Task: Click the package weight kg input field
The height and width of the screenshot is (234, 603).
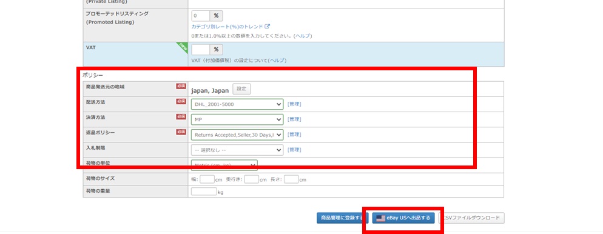Action: [204, 192]
